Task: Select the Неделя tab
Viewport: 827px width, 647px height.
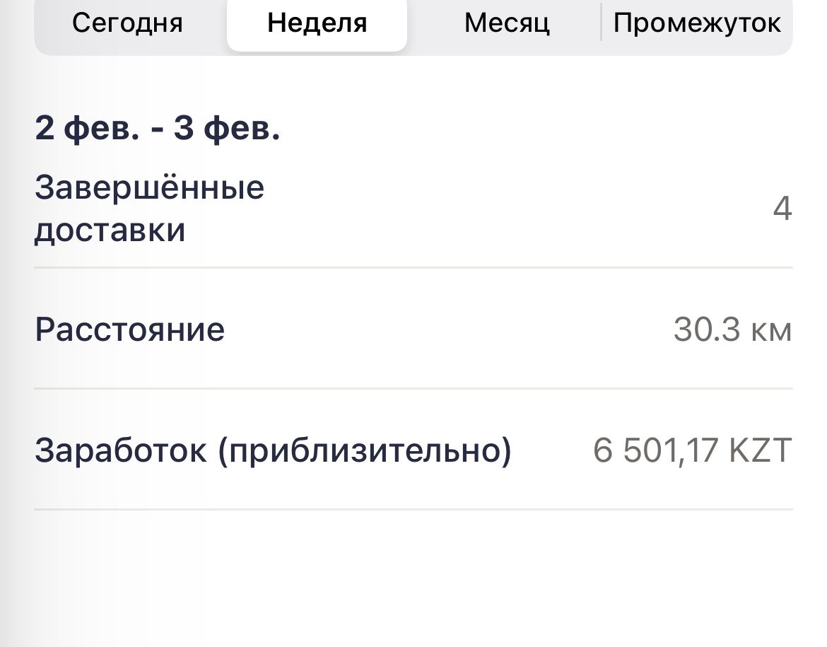Action: (317, 23)
